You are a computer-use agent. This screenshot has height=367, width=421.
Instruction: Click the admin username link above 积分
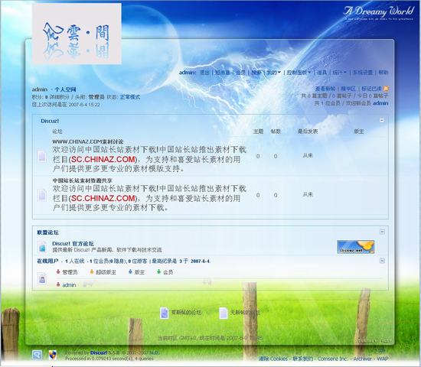40,89
